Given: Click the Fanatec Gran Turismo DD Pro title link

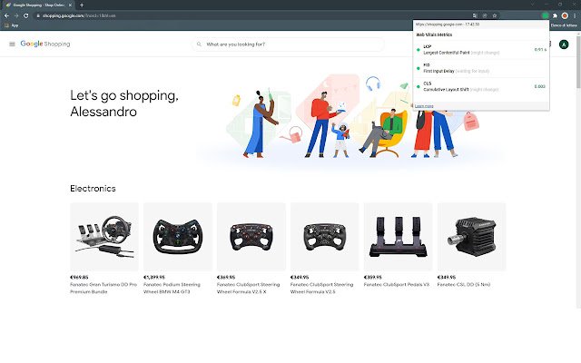Looking at the screenshot, I should point(103,289).
